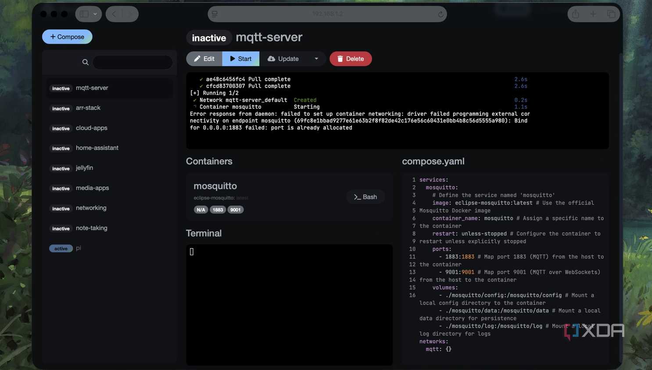Click the inactive badge next to mqtt-server title

tap(209, 38)
